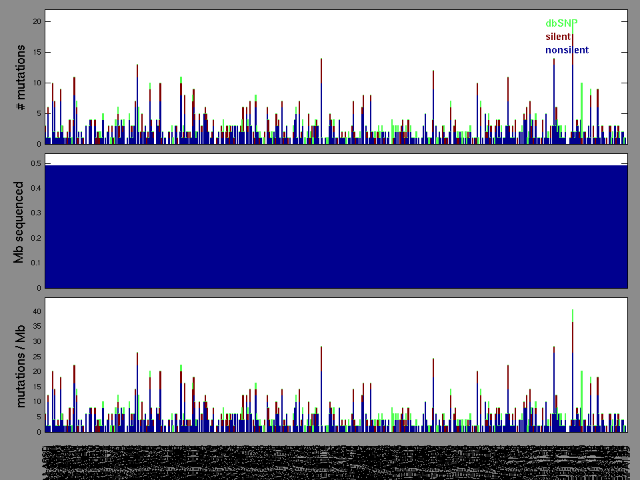
Task: Click the dbSNP legend label
Action: point(561,23)
